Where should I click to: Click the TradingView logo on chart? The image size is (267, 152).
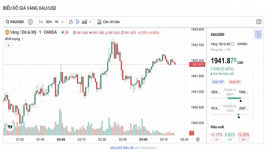tap(10, 127)
